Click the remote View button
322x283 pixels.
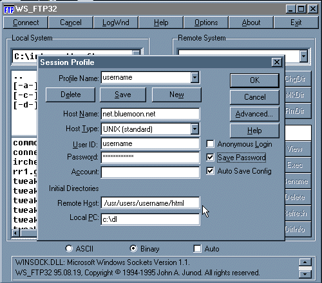298,149
